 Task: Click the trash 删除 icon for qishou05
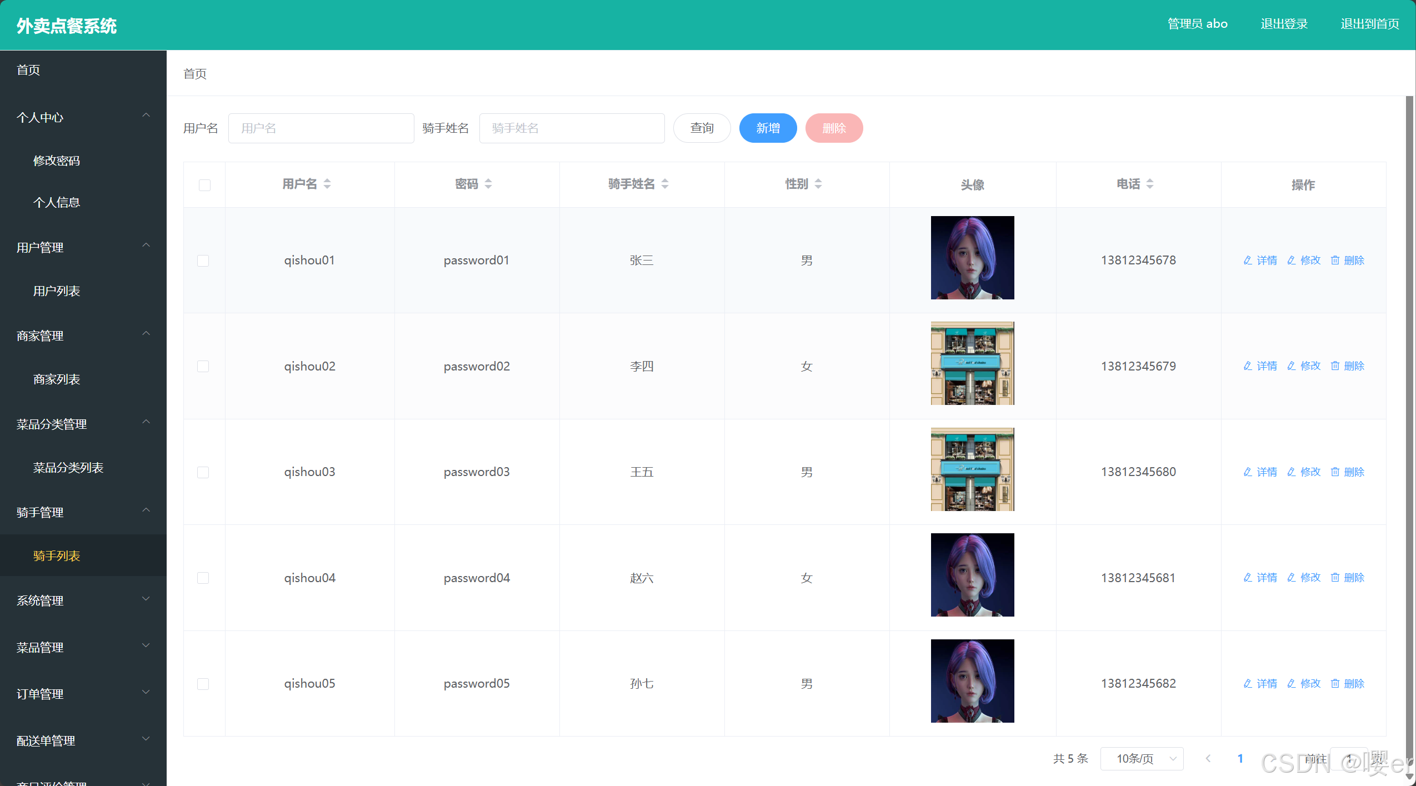(1335, 684)
